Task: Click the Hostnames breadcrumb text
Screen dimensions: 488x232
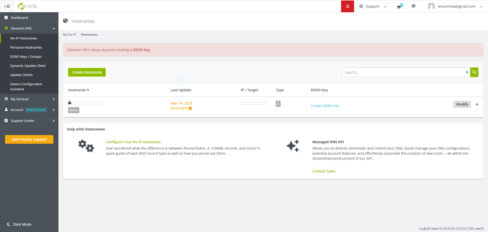Action: tap(89, 35)
